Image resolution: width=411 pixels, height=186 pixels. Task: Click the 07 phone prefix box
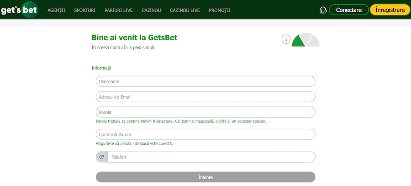pos(102,157)
